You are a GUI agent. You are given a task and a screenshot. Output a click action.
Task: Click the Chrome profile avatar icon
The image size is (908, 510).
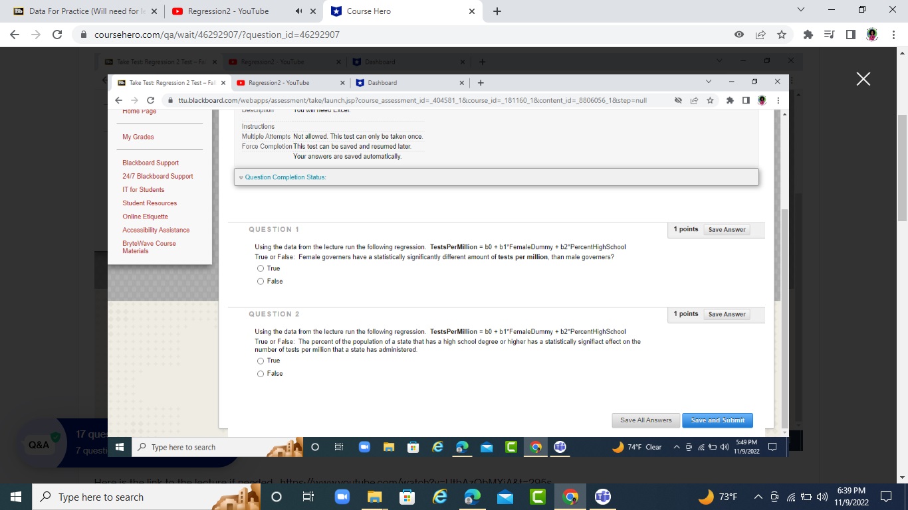click(871, 35)
